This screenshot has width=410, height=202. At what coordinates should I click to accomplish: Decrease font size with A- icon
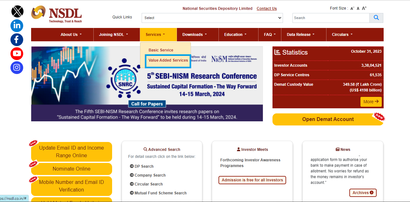click(352, 9)
